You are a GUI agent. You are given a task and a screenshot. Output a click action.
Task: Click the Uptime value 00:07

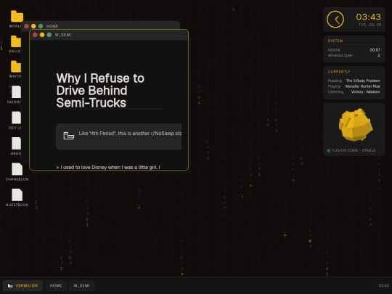[x=375, y=50]
